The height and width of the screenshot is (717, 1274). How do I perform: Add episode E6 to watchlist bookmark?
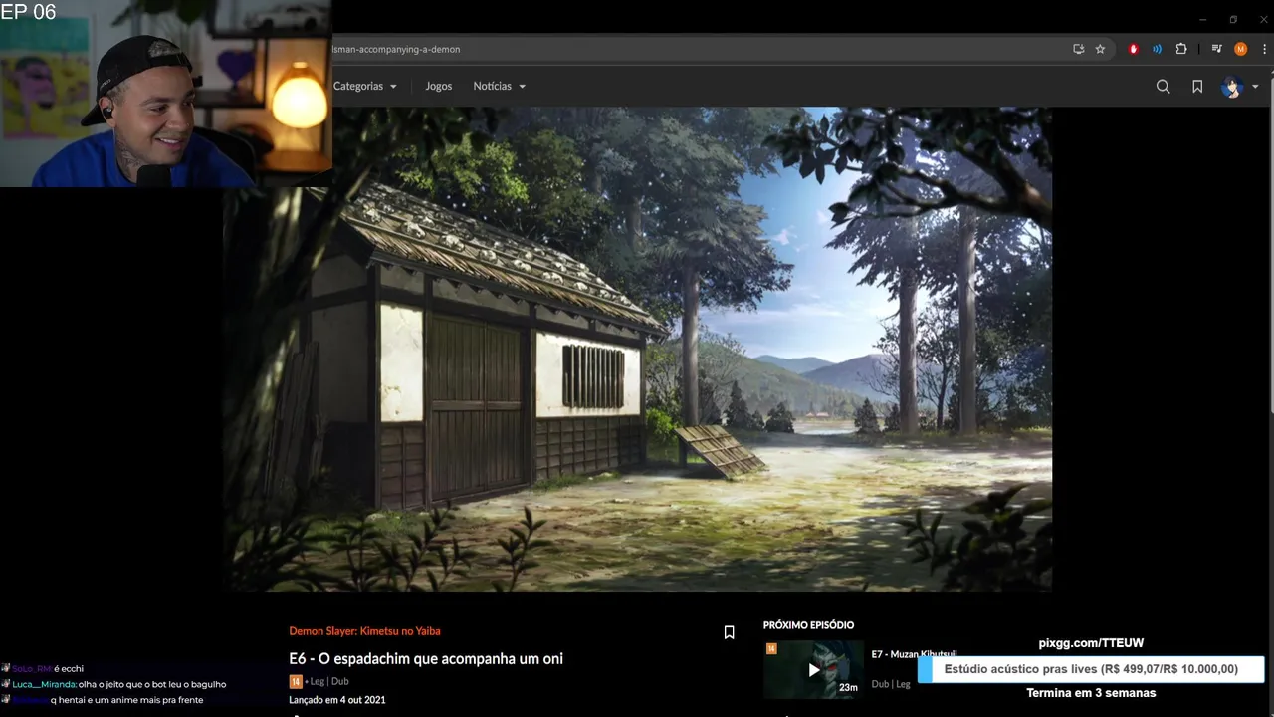pyautogui.click(x=729, y=632)
